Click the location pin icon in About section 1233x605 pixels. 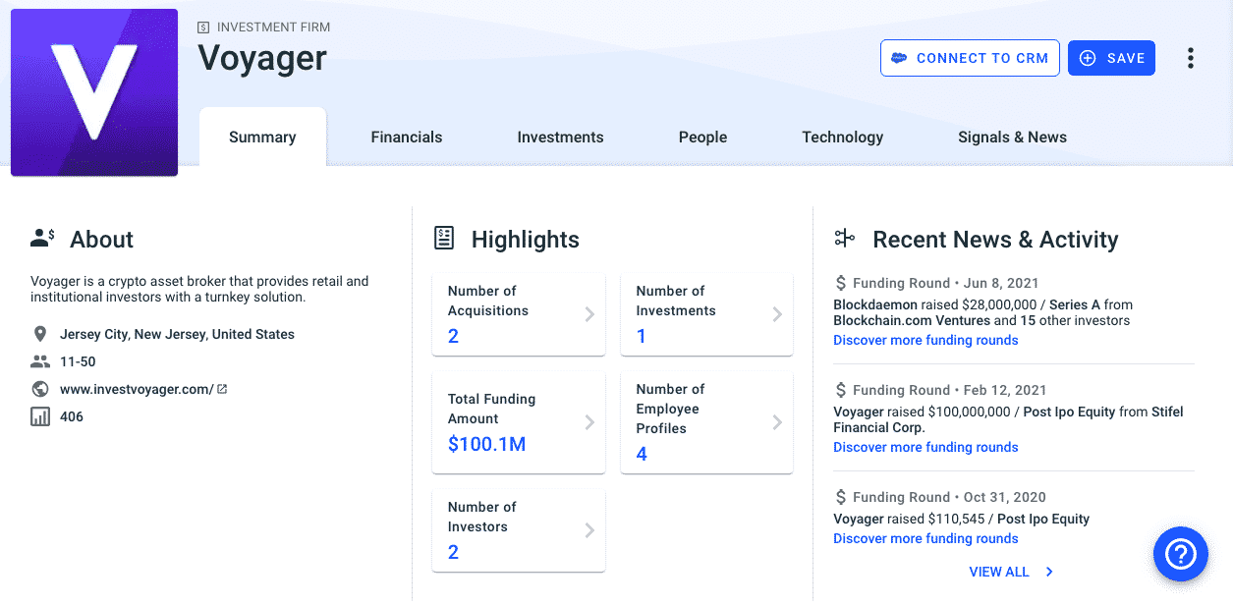pyautogui.click(x=40, y=333)
